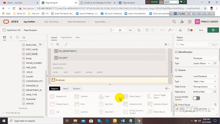Pick the Breadcrumb region type
Viewport: 220px width, 124px height.
click(x=58, y=96)
